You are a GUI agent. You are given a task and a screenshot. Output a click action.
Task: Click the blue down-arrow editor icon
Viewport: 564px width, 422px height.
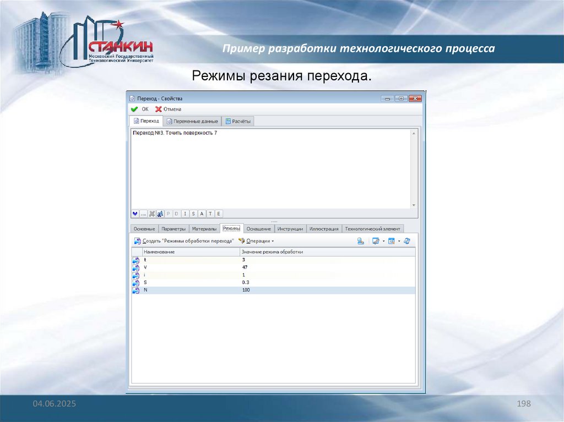coord(135,214)
